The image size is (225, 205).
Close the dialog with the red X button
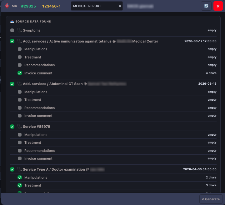[x=218, y=6]
